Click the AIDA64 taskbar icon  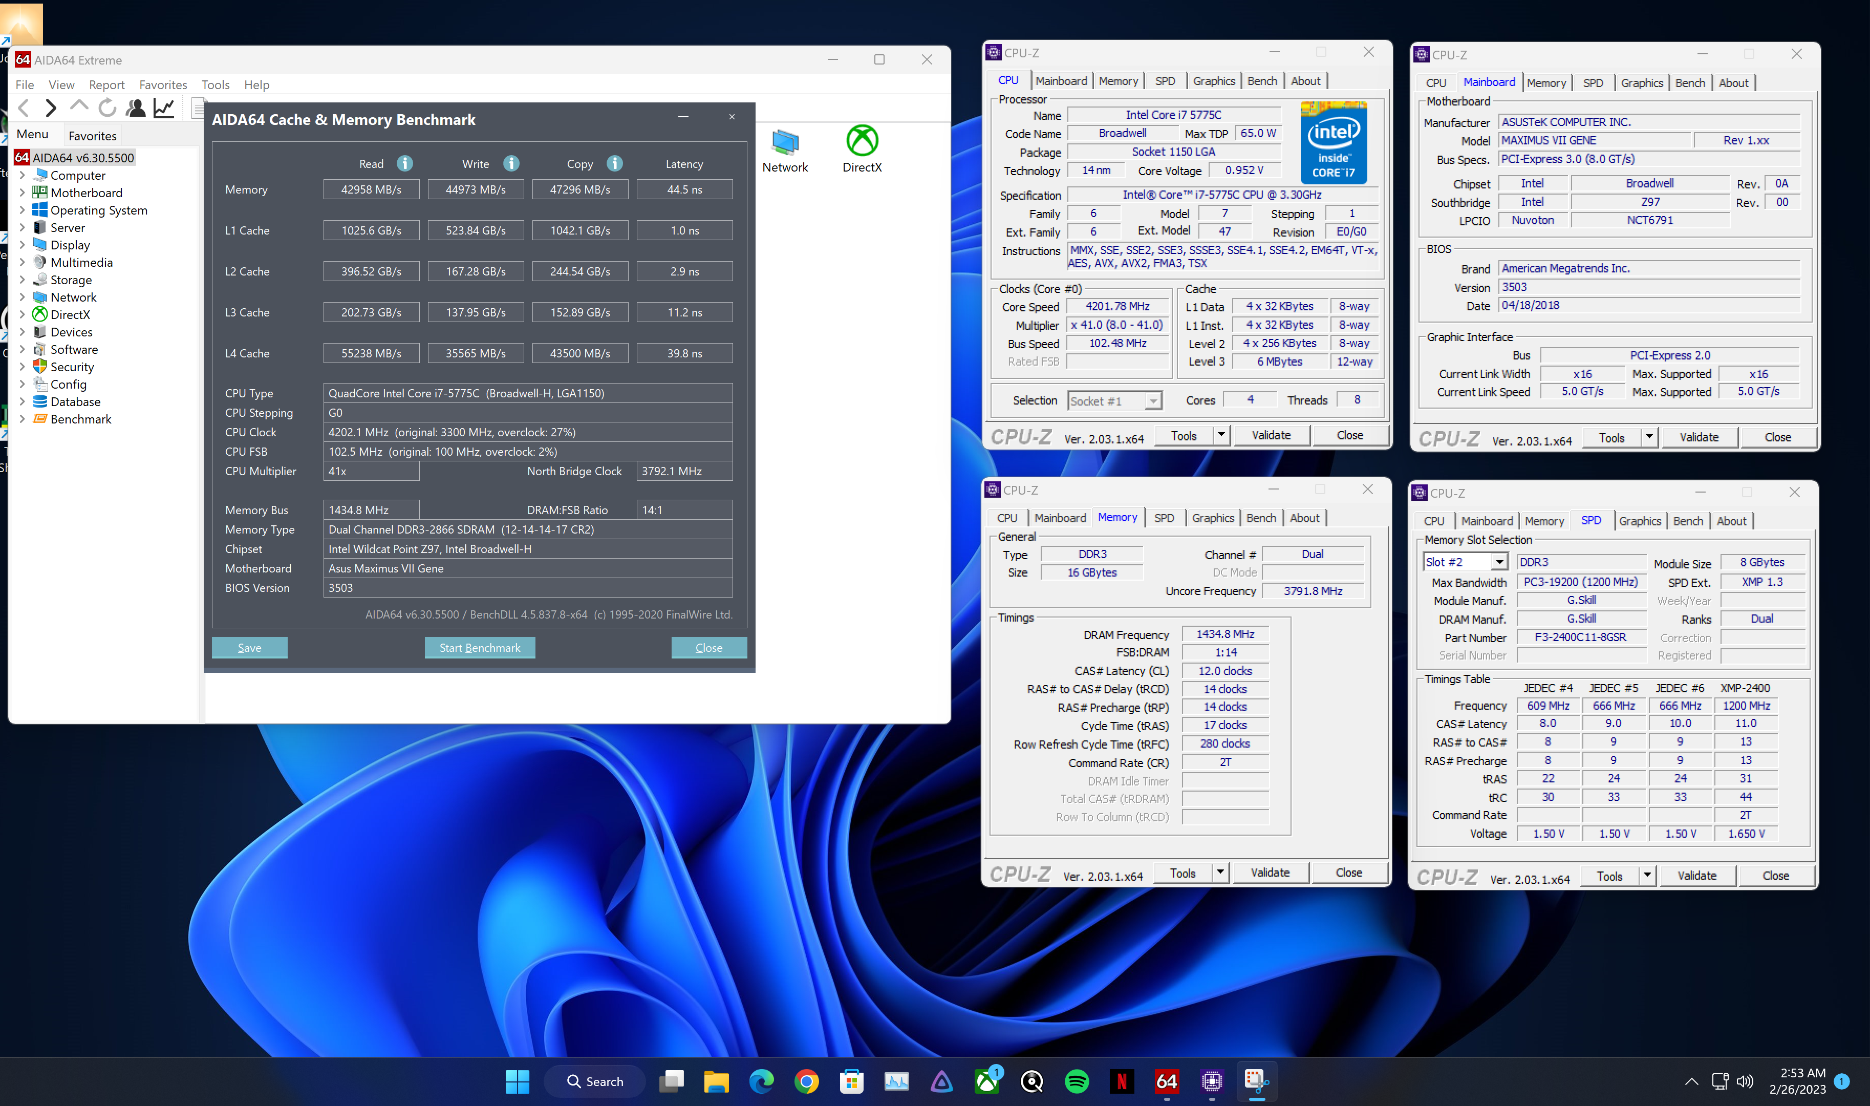tap(1167, 1081)
